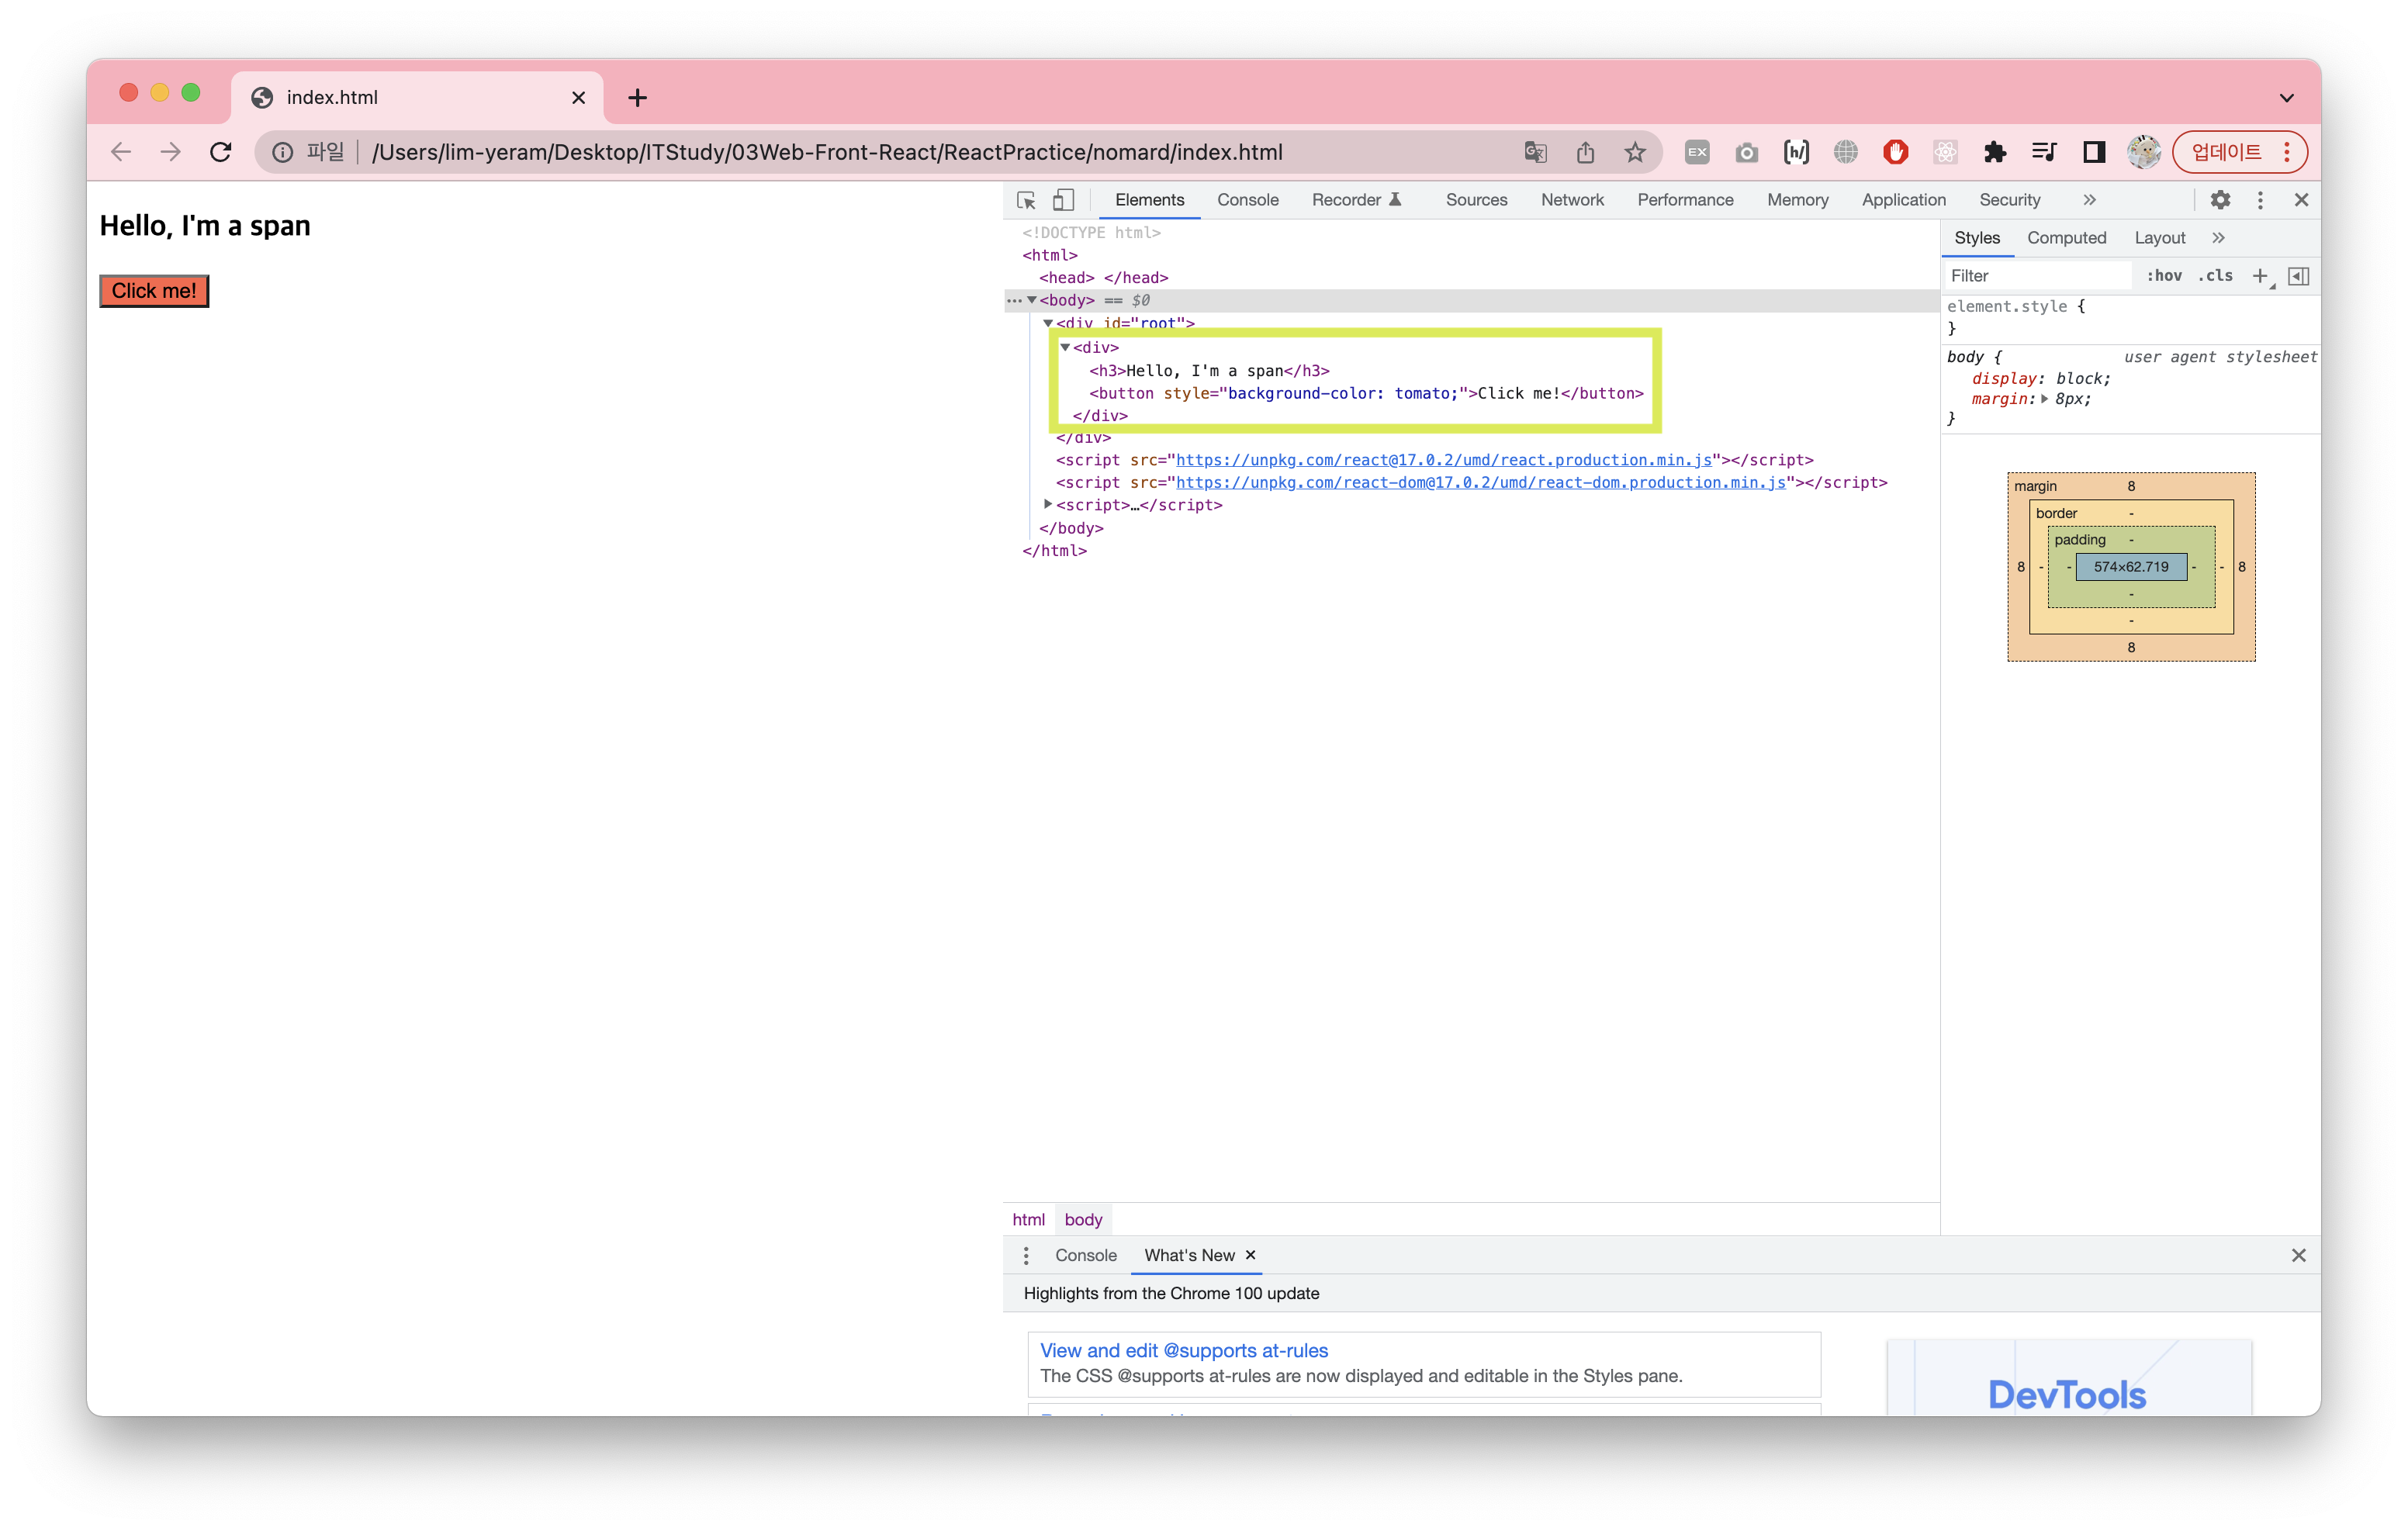Activate the inspect element picker icon
Screen dimensions: 2408x1531
tap(1026, 200)
